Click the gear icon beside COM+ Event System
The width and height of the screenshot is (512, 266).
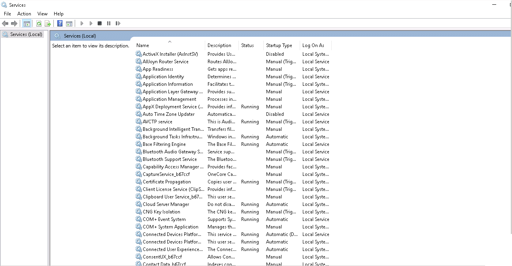138,219
